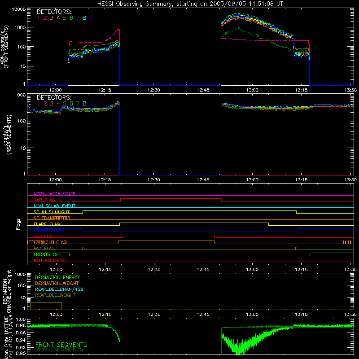Click 13:00 tick below front segments plot
Screen dimensions: 359x359
(252, 90)
